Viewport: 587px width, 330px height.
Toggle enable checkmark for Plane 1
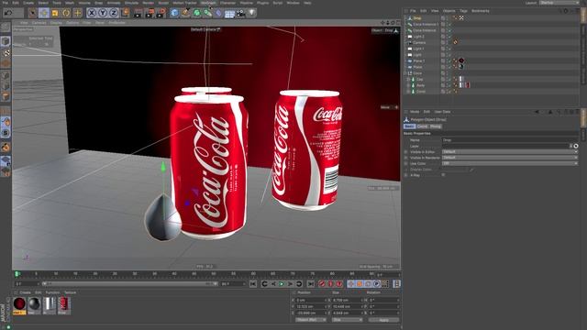pos(449,60)
